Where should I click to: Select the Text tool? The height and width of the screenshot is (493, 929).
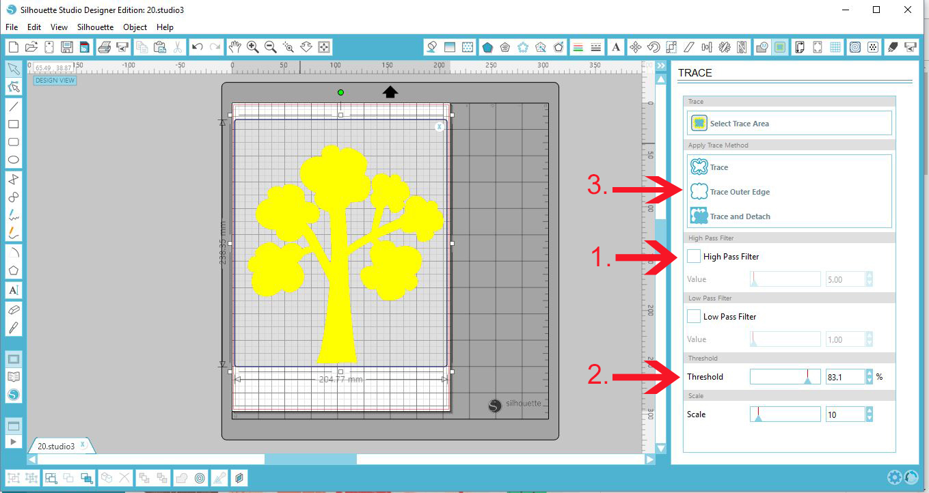pyautogui.click(x=13, y=290)
